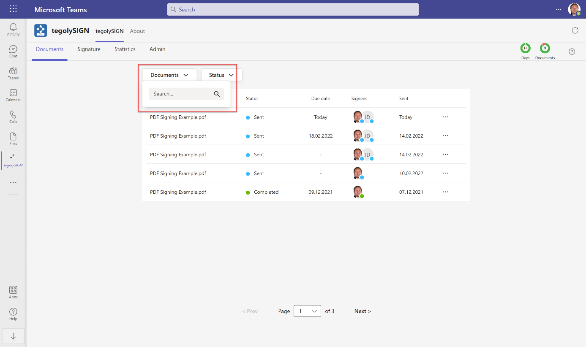Open the Apps store in sidebar

tap(13, 292)
